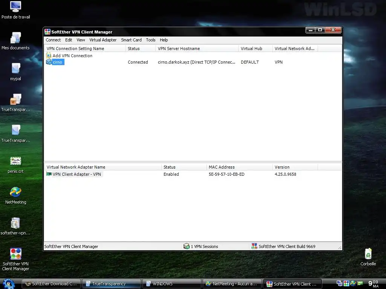The width and height of the screenshot is (386, 289).
Task: Click the SoftEther title bar app icon
Action: 47,32
